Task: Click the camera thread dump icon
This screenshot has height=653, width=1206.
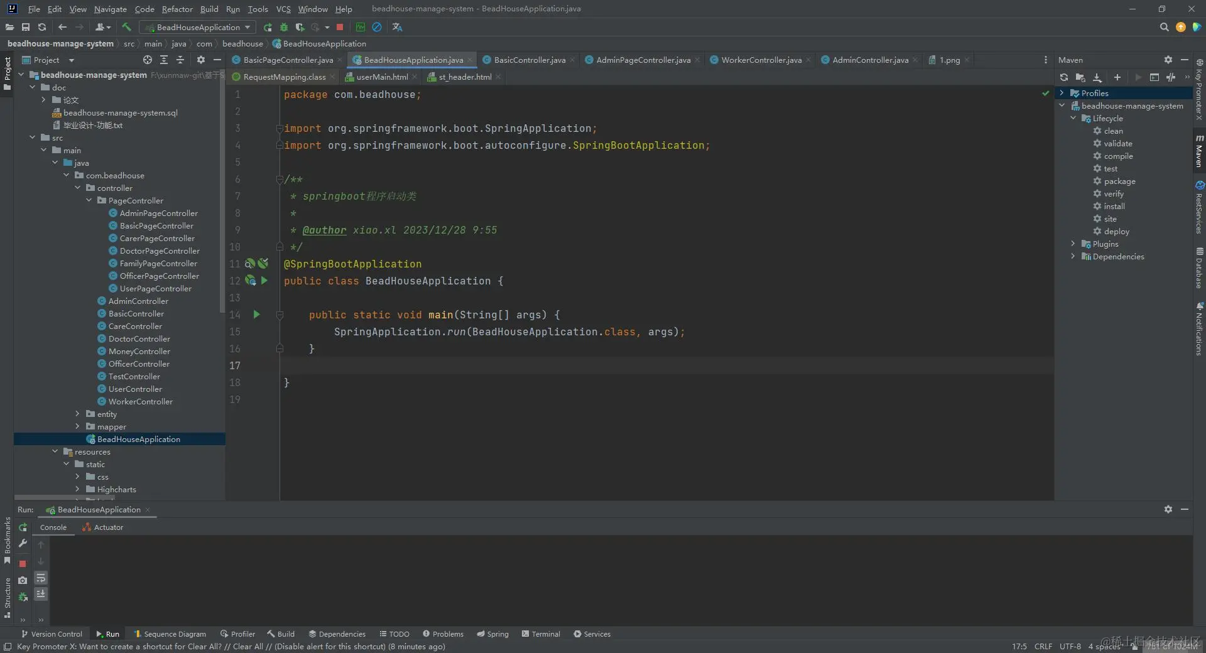Action: 23,580
